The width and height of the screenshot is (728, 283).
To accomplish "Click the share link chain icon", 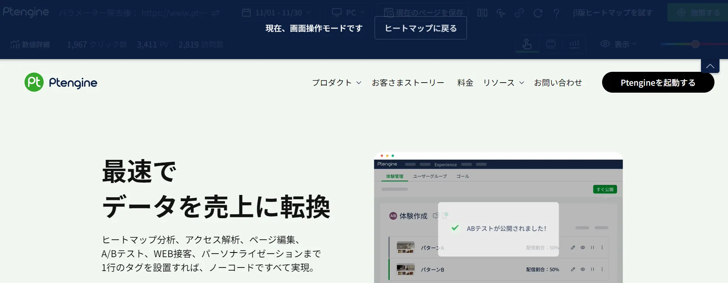I will coord(519,13).
